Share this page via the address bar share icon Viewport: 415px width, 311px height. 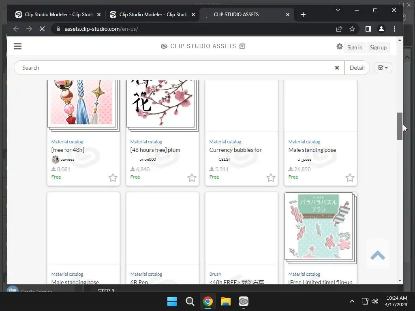pos(339,29)
